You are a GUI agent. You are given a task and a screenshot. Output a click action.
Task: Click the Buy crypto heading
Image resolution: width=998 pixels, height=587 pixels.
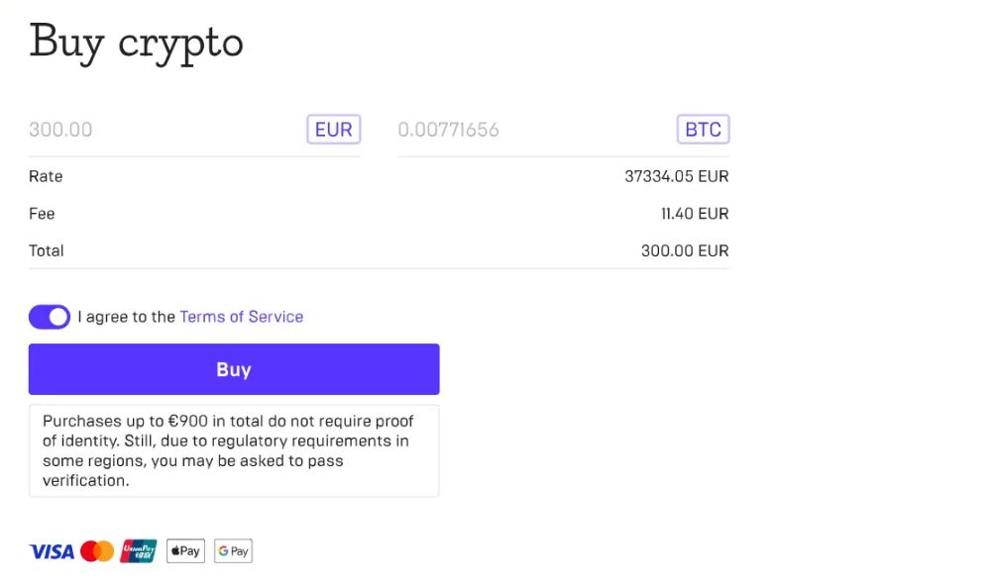click(136, 44)
